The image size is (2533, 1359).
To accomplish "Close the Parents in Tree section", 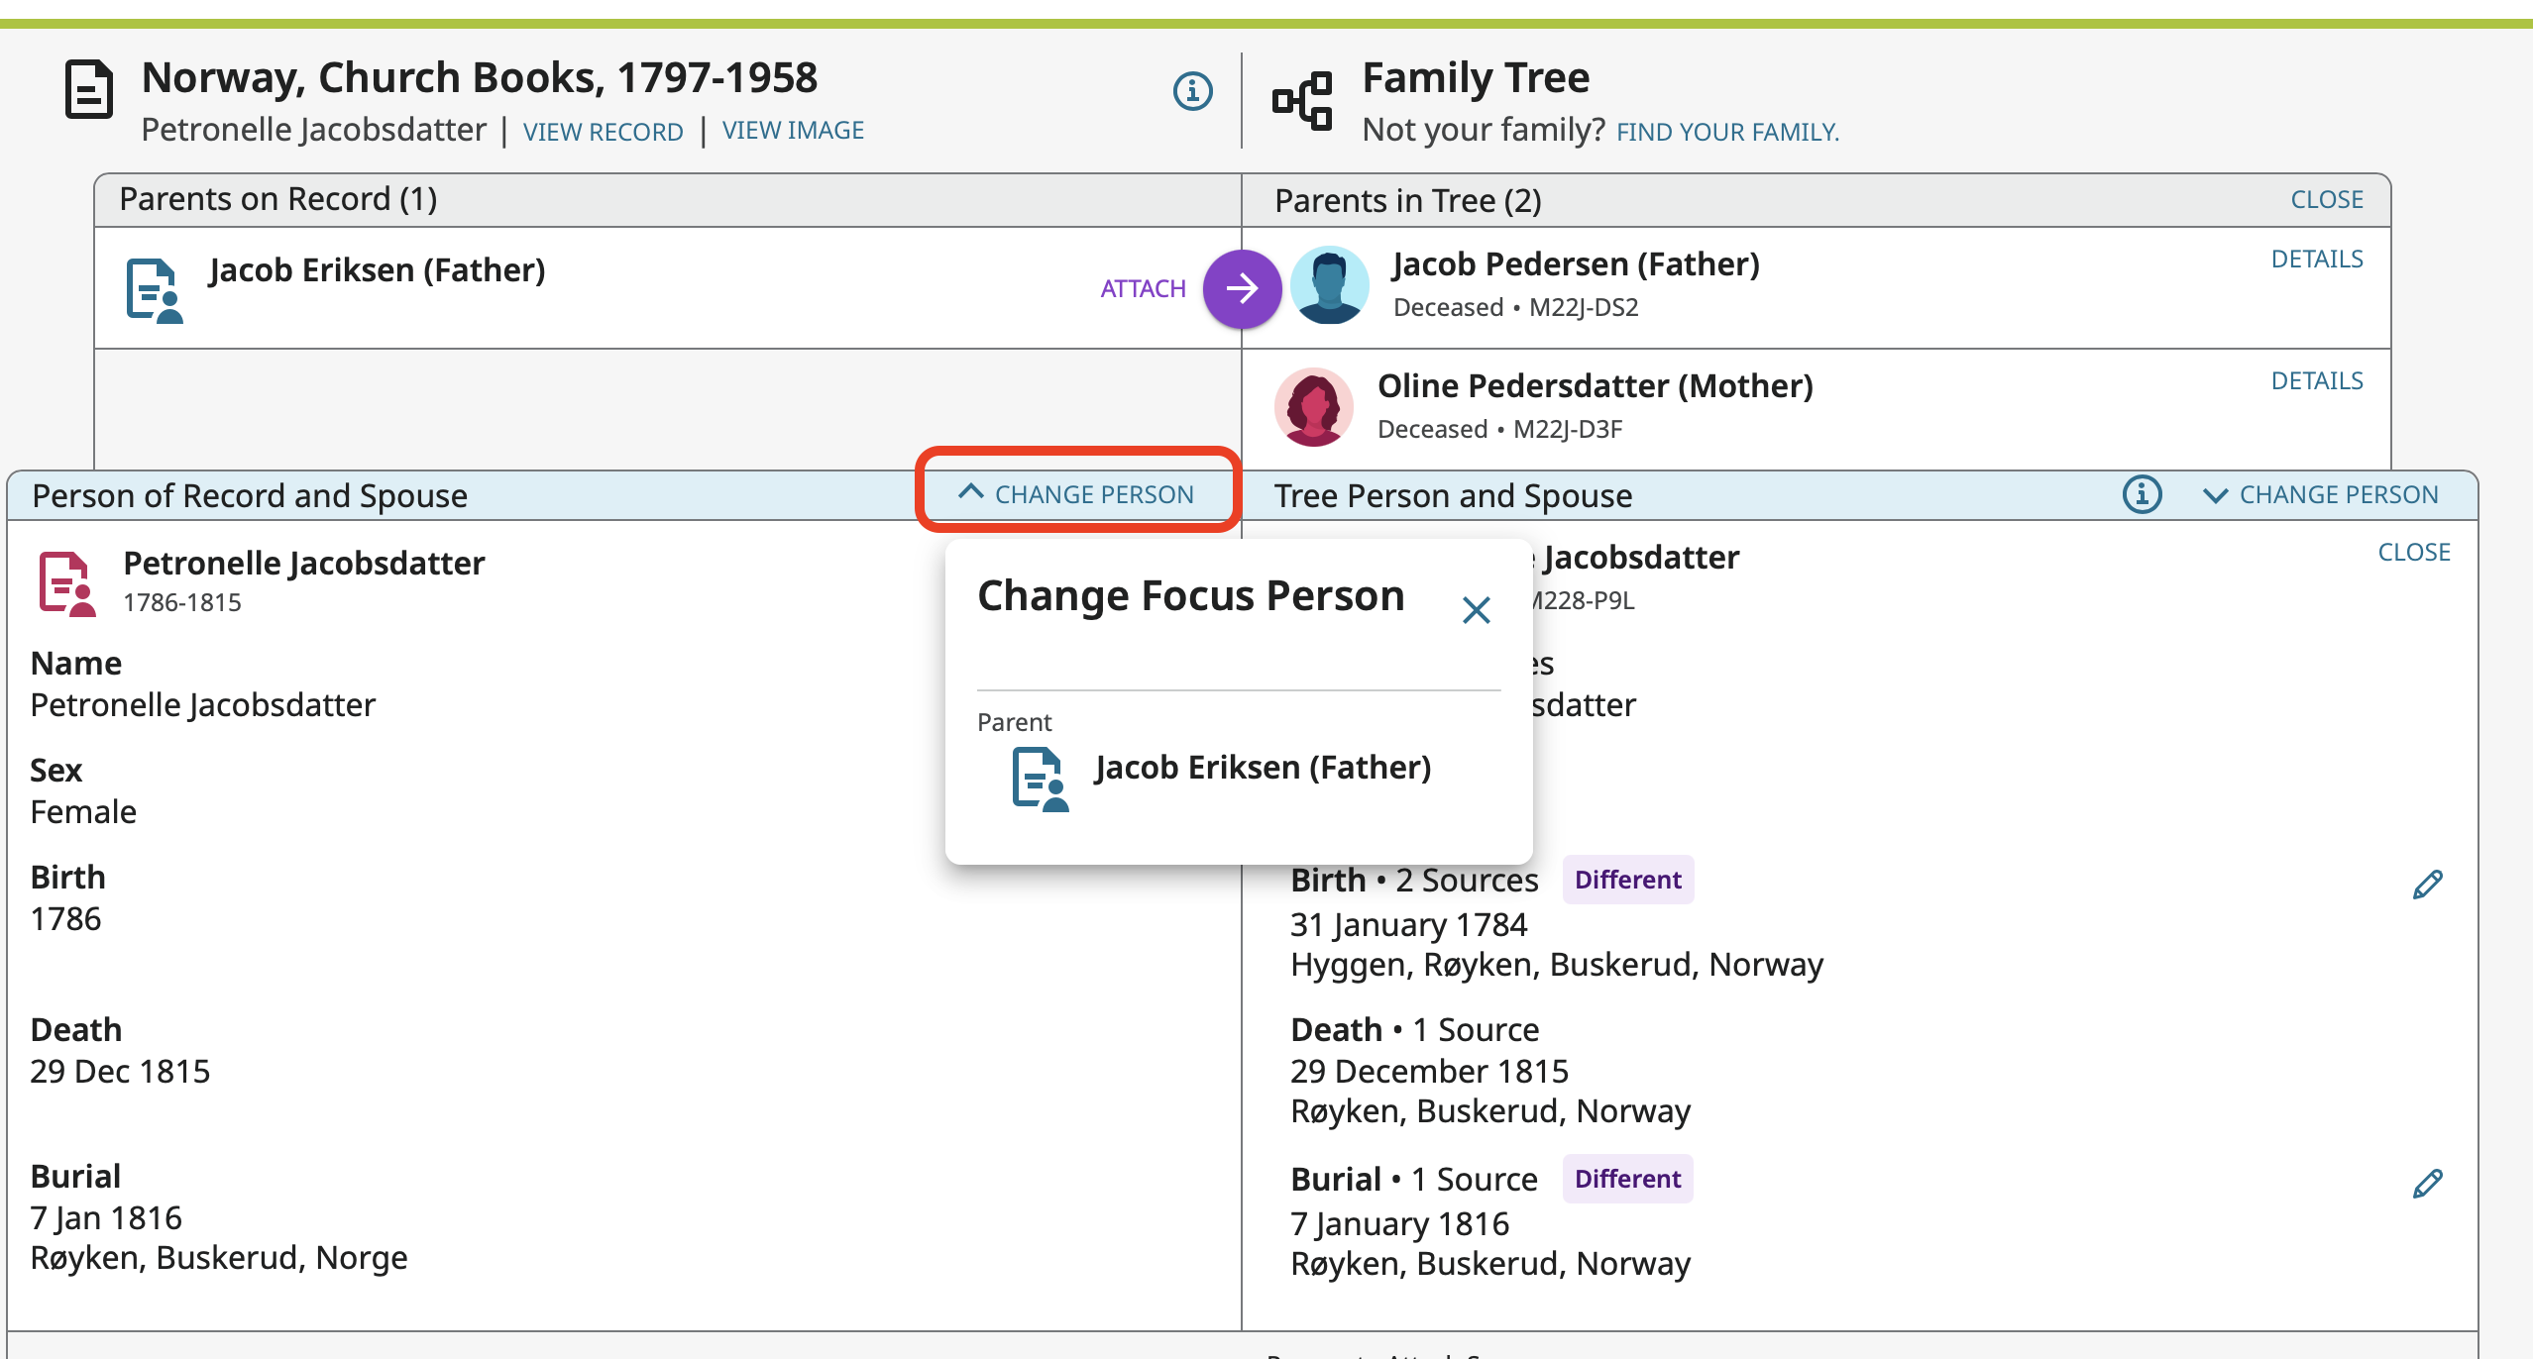I will click(x=2326, y=200).
